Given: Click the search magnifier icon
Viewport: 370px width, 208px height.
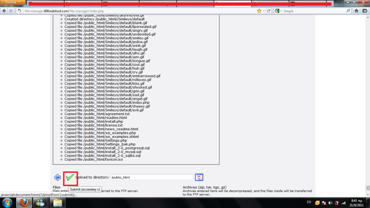Looking at the screenshot, I should coord(348,11).
